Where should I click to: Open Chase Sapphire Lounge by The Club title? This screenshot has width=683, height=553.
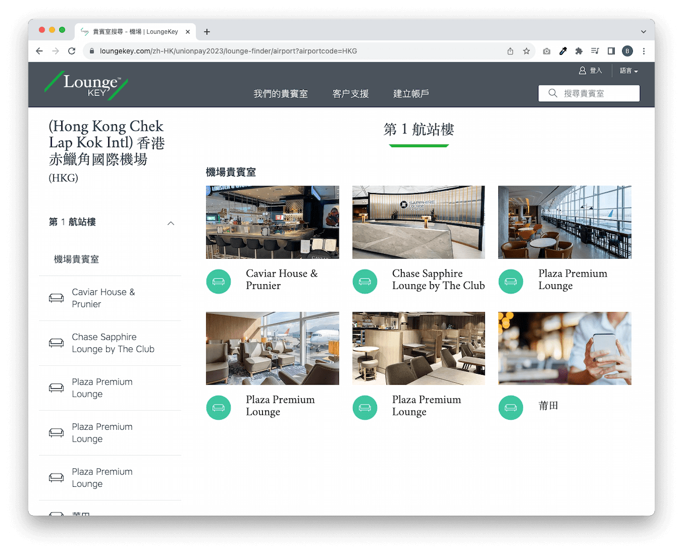tap(439, 279)
